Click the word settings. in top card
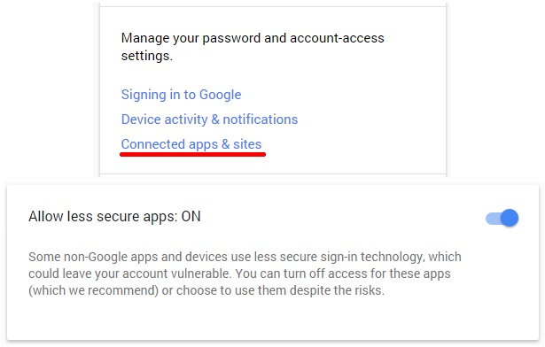The width and height of the screenshot is (545, 347). [147, 56]
